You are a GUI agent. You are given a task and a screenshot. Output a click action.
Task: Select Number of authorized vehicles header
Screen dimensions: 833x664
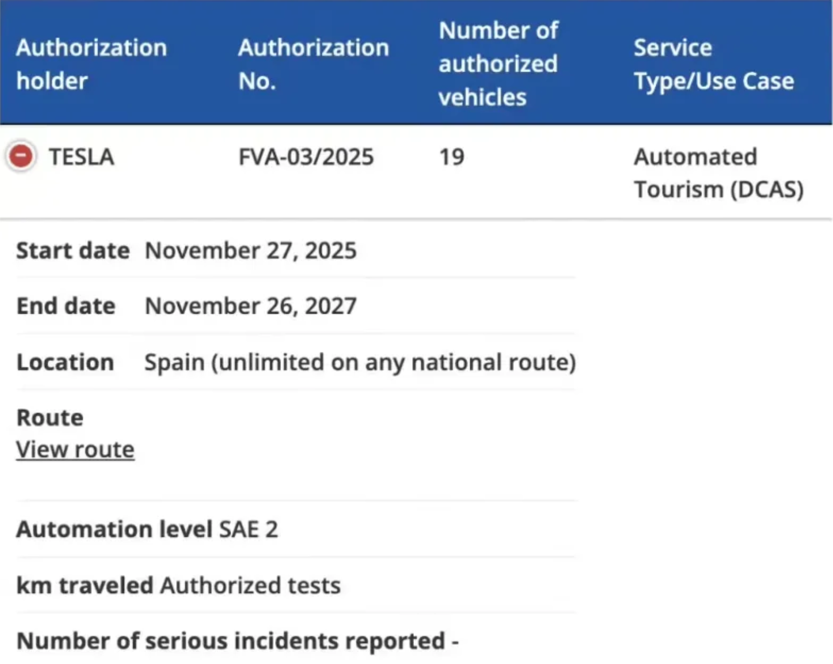498,64
